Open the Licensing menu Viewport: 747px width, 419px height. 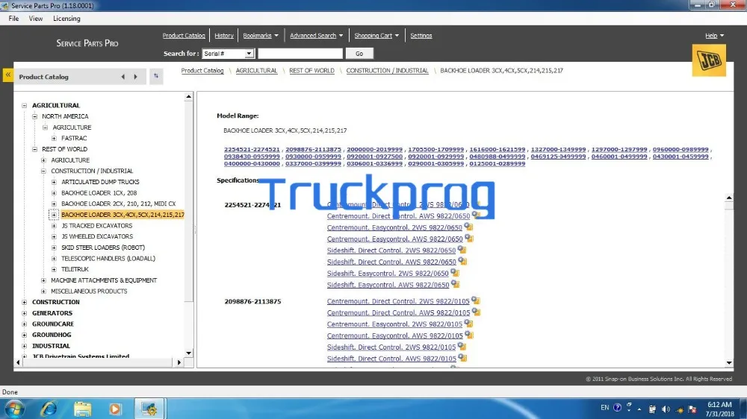tap(66, 19)
